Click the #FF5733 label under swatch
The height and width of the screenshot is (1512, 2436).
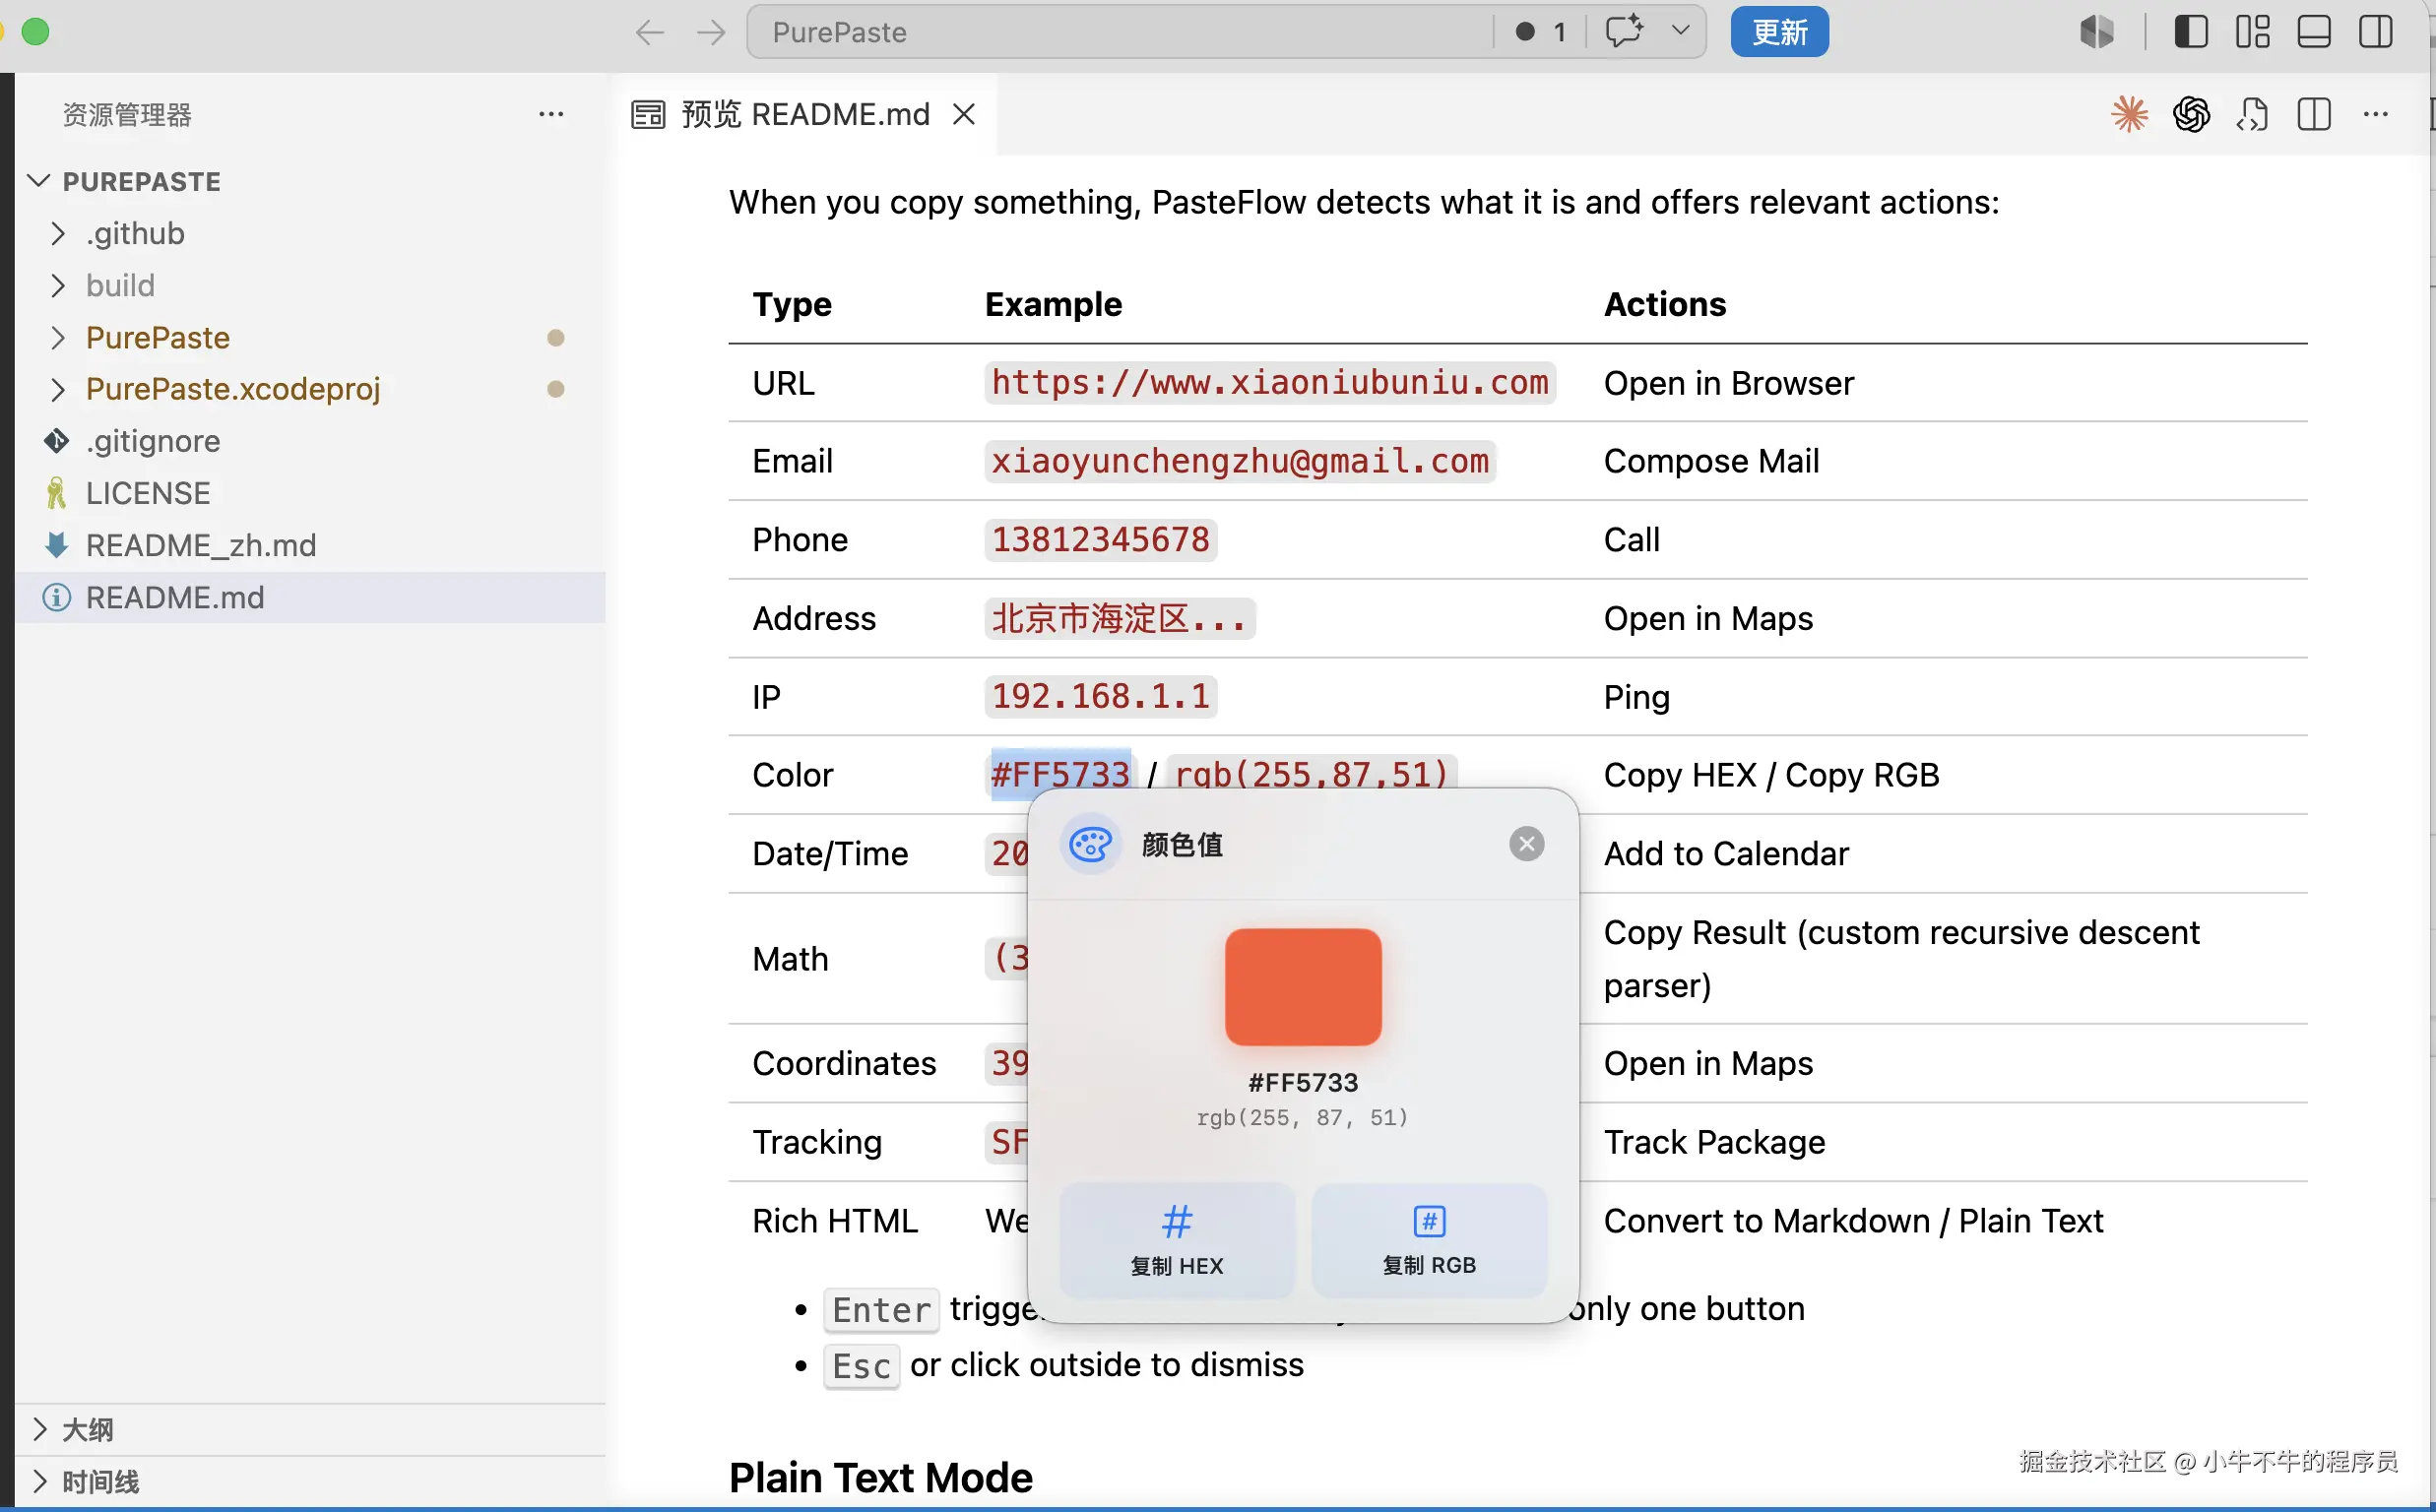[x=1303, y=1082]
